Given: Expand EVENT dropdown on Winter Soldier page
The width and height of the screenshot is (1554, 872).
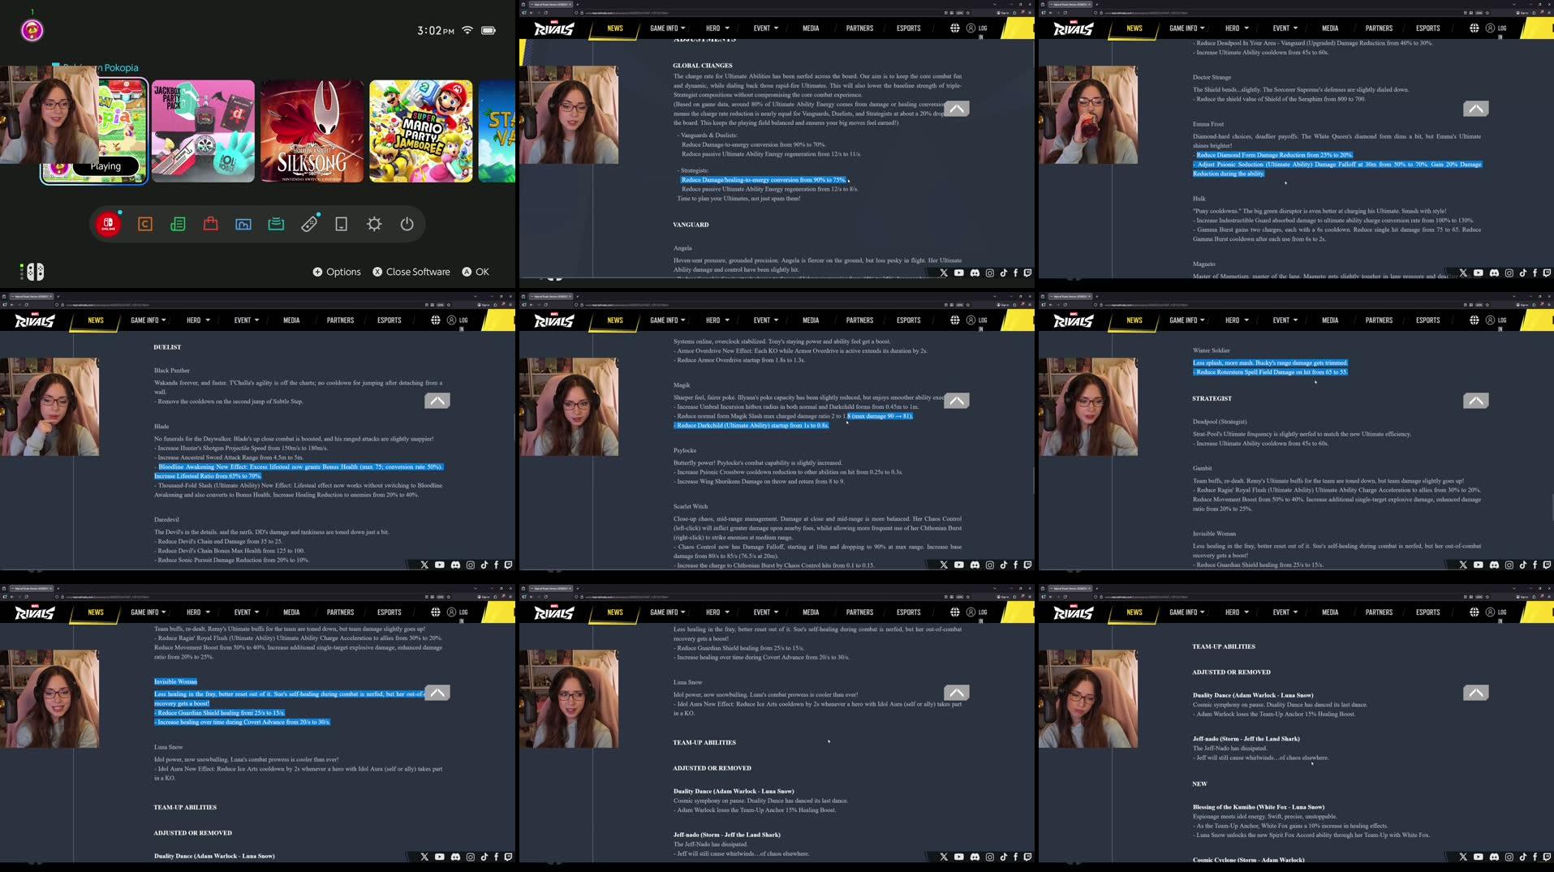Looking at the screenshot, I should tap(1285, 320).
